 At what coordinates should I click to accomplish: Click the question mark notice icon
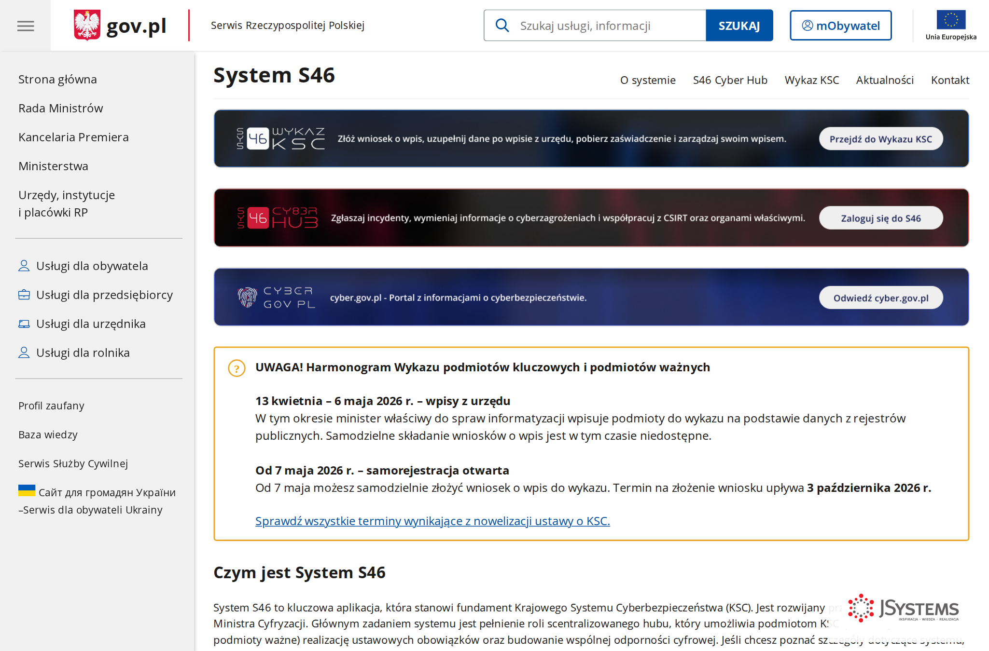pyautogui.click(x=237, y=368)
